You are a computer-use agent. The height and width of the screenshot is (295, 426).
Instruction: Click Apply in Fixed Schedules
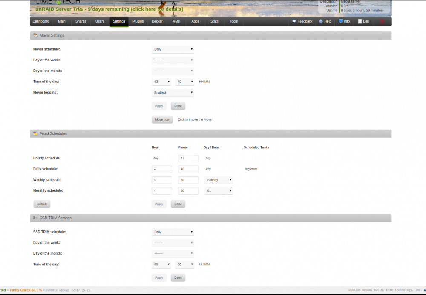tap(159, 204)
